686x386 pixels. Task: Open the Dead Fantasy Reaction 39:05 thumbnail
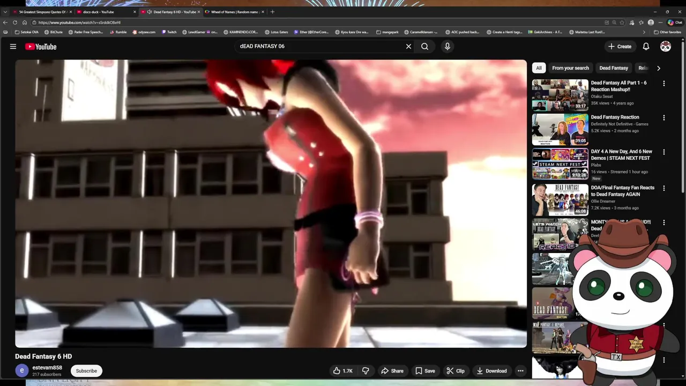(x=560, y=129)
